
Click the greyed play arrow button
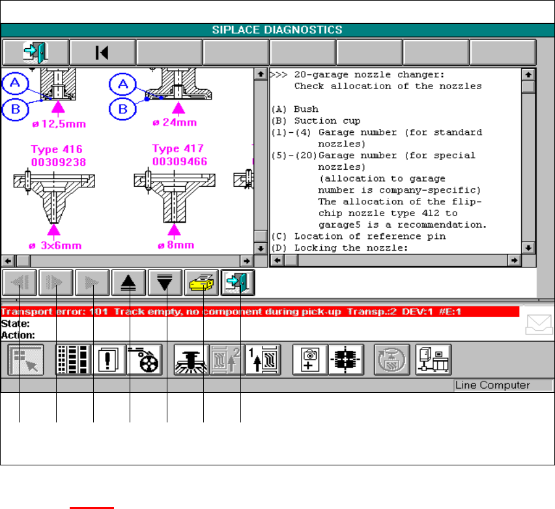pos(92,282)
